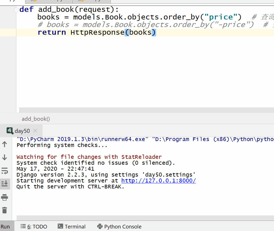This screenshot has height=231, width=274.
Task: Clear console output with trash icon
Action: pyautogui.click(x=5, y=210)
